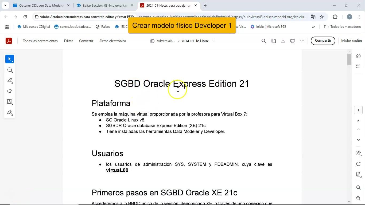Choose the add comment tool
Screen dimensions: 365x205
tap(10, 70)
